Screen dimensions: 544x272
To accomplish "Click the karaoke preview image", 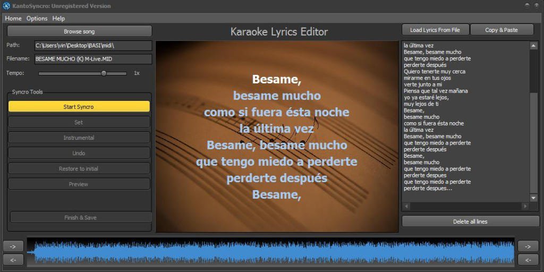I will pos(277,137).
